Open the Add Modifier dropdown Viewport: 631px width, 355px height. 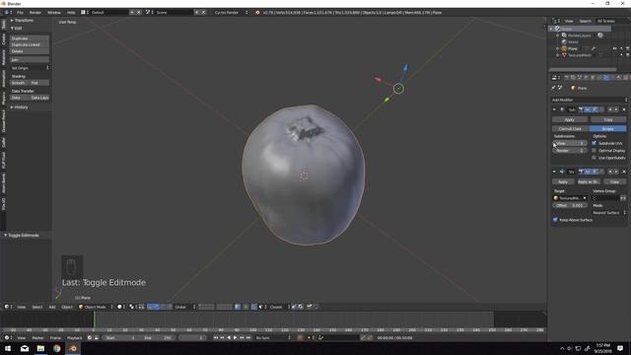(x=590, y=100)
